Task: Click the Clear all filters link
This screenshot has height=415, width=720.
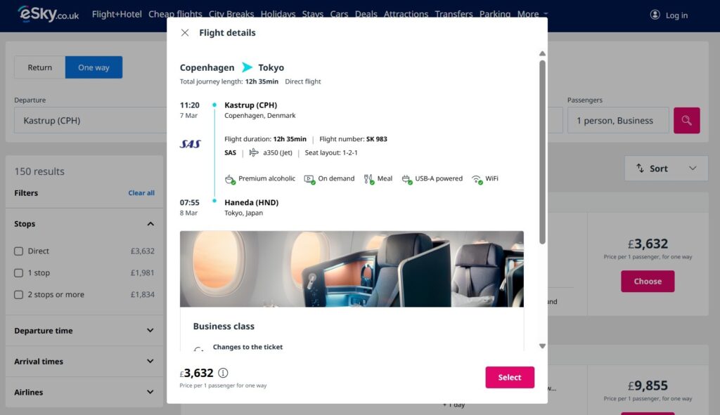Action: 141,192
